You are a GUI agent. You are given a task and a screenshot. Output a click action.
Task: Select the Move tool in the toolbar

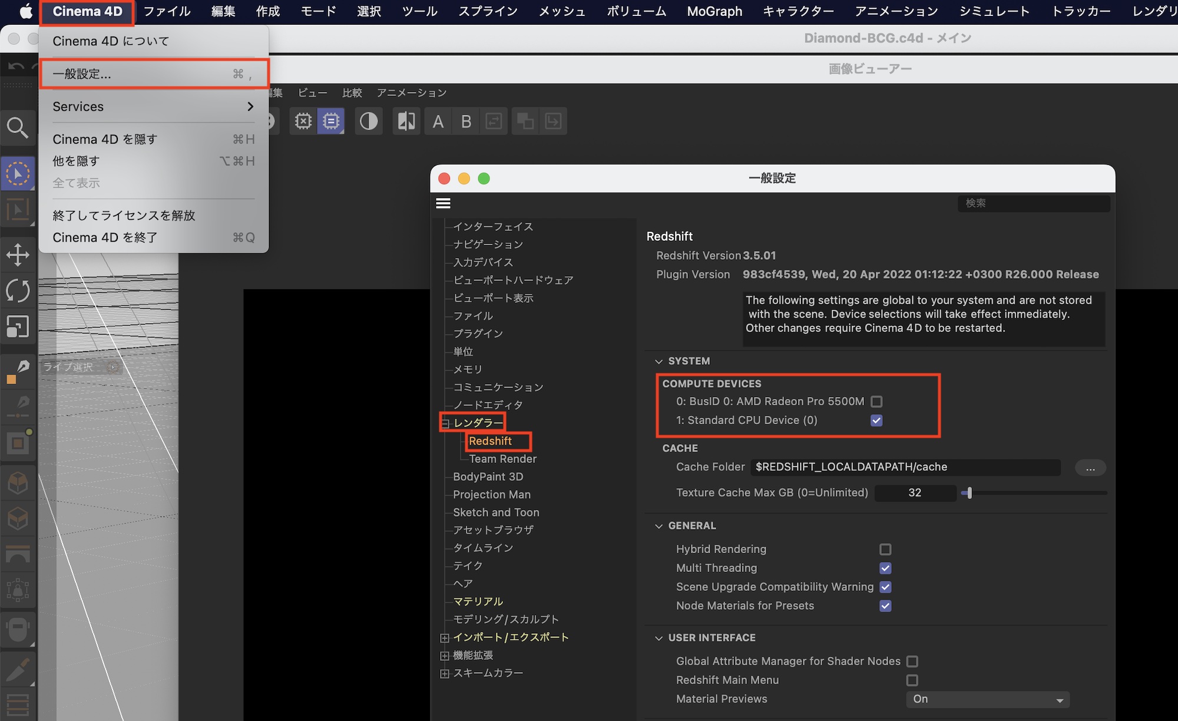pyautogui.click(x=18, y=255)
